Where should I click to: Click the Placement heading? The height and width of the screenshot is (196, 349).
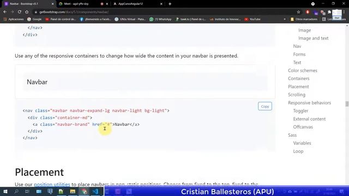click(x=39, y=172)
